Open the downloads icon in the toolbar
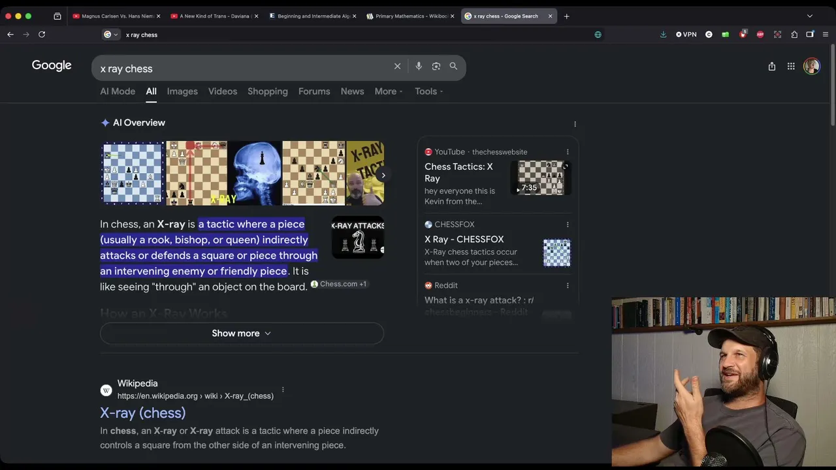 [x=664, y=35]
